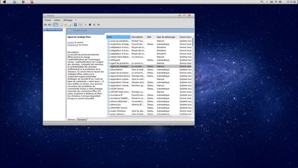Click the Arrêter le service link

click(71, 42)
